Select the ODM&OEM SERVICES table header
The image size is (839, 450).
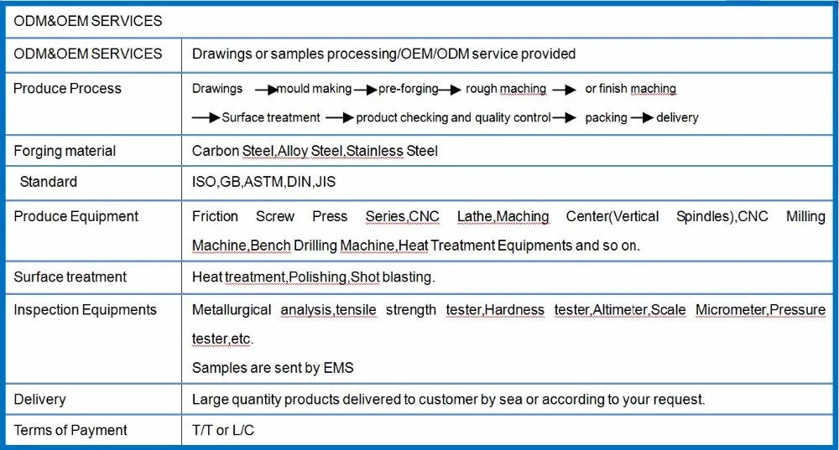click(88, 21)
